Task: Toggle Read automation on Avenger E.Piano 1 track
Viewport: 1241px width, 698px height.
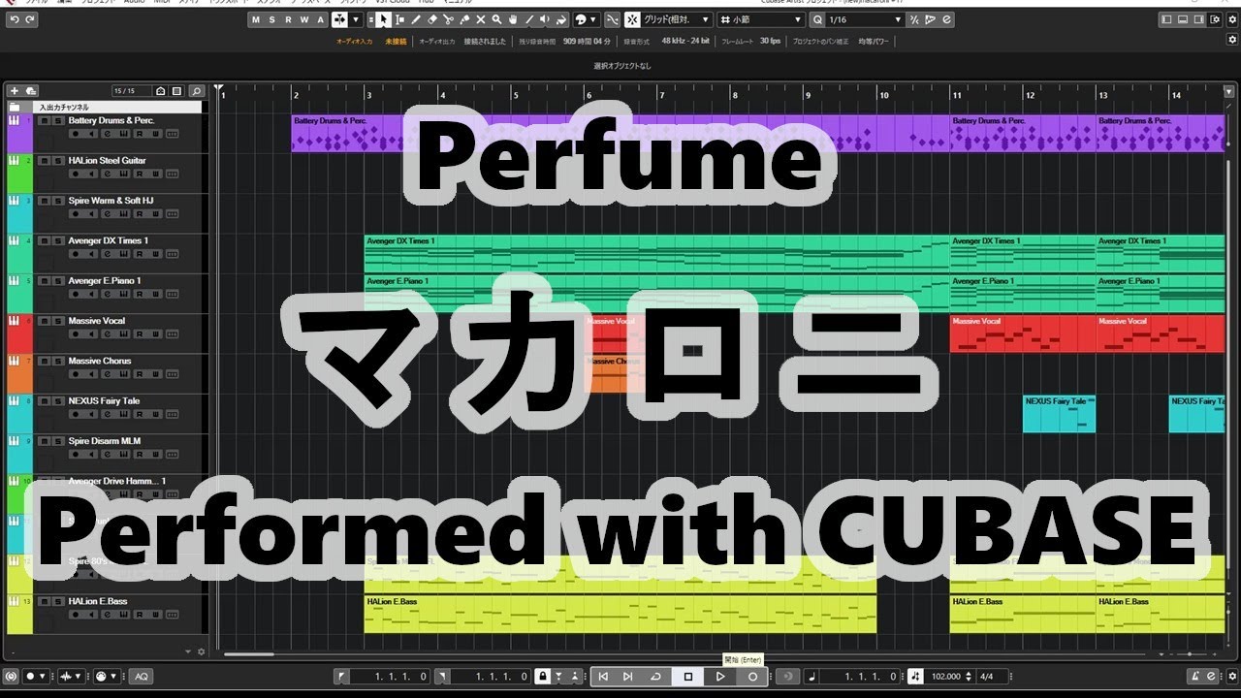Action: [140, 294]
